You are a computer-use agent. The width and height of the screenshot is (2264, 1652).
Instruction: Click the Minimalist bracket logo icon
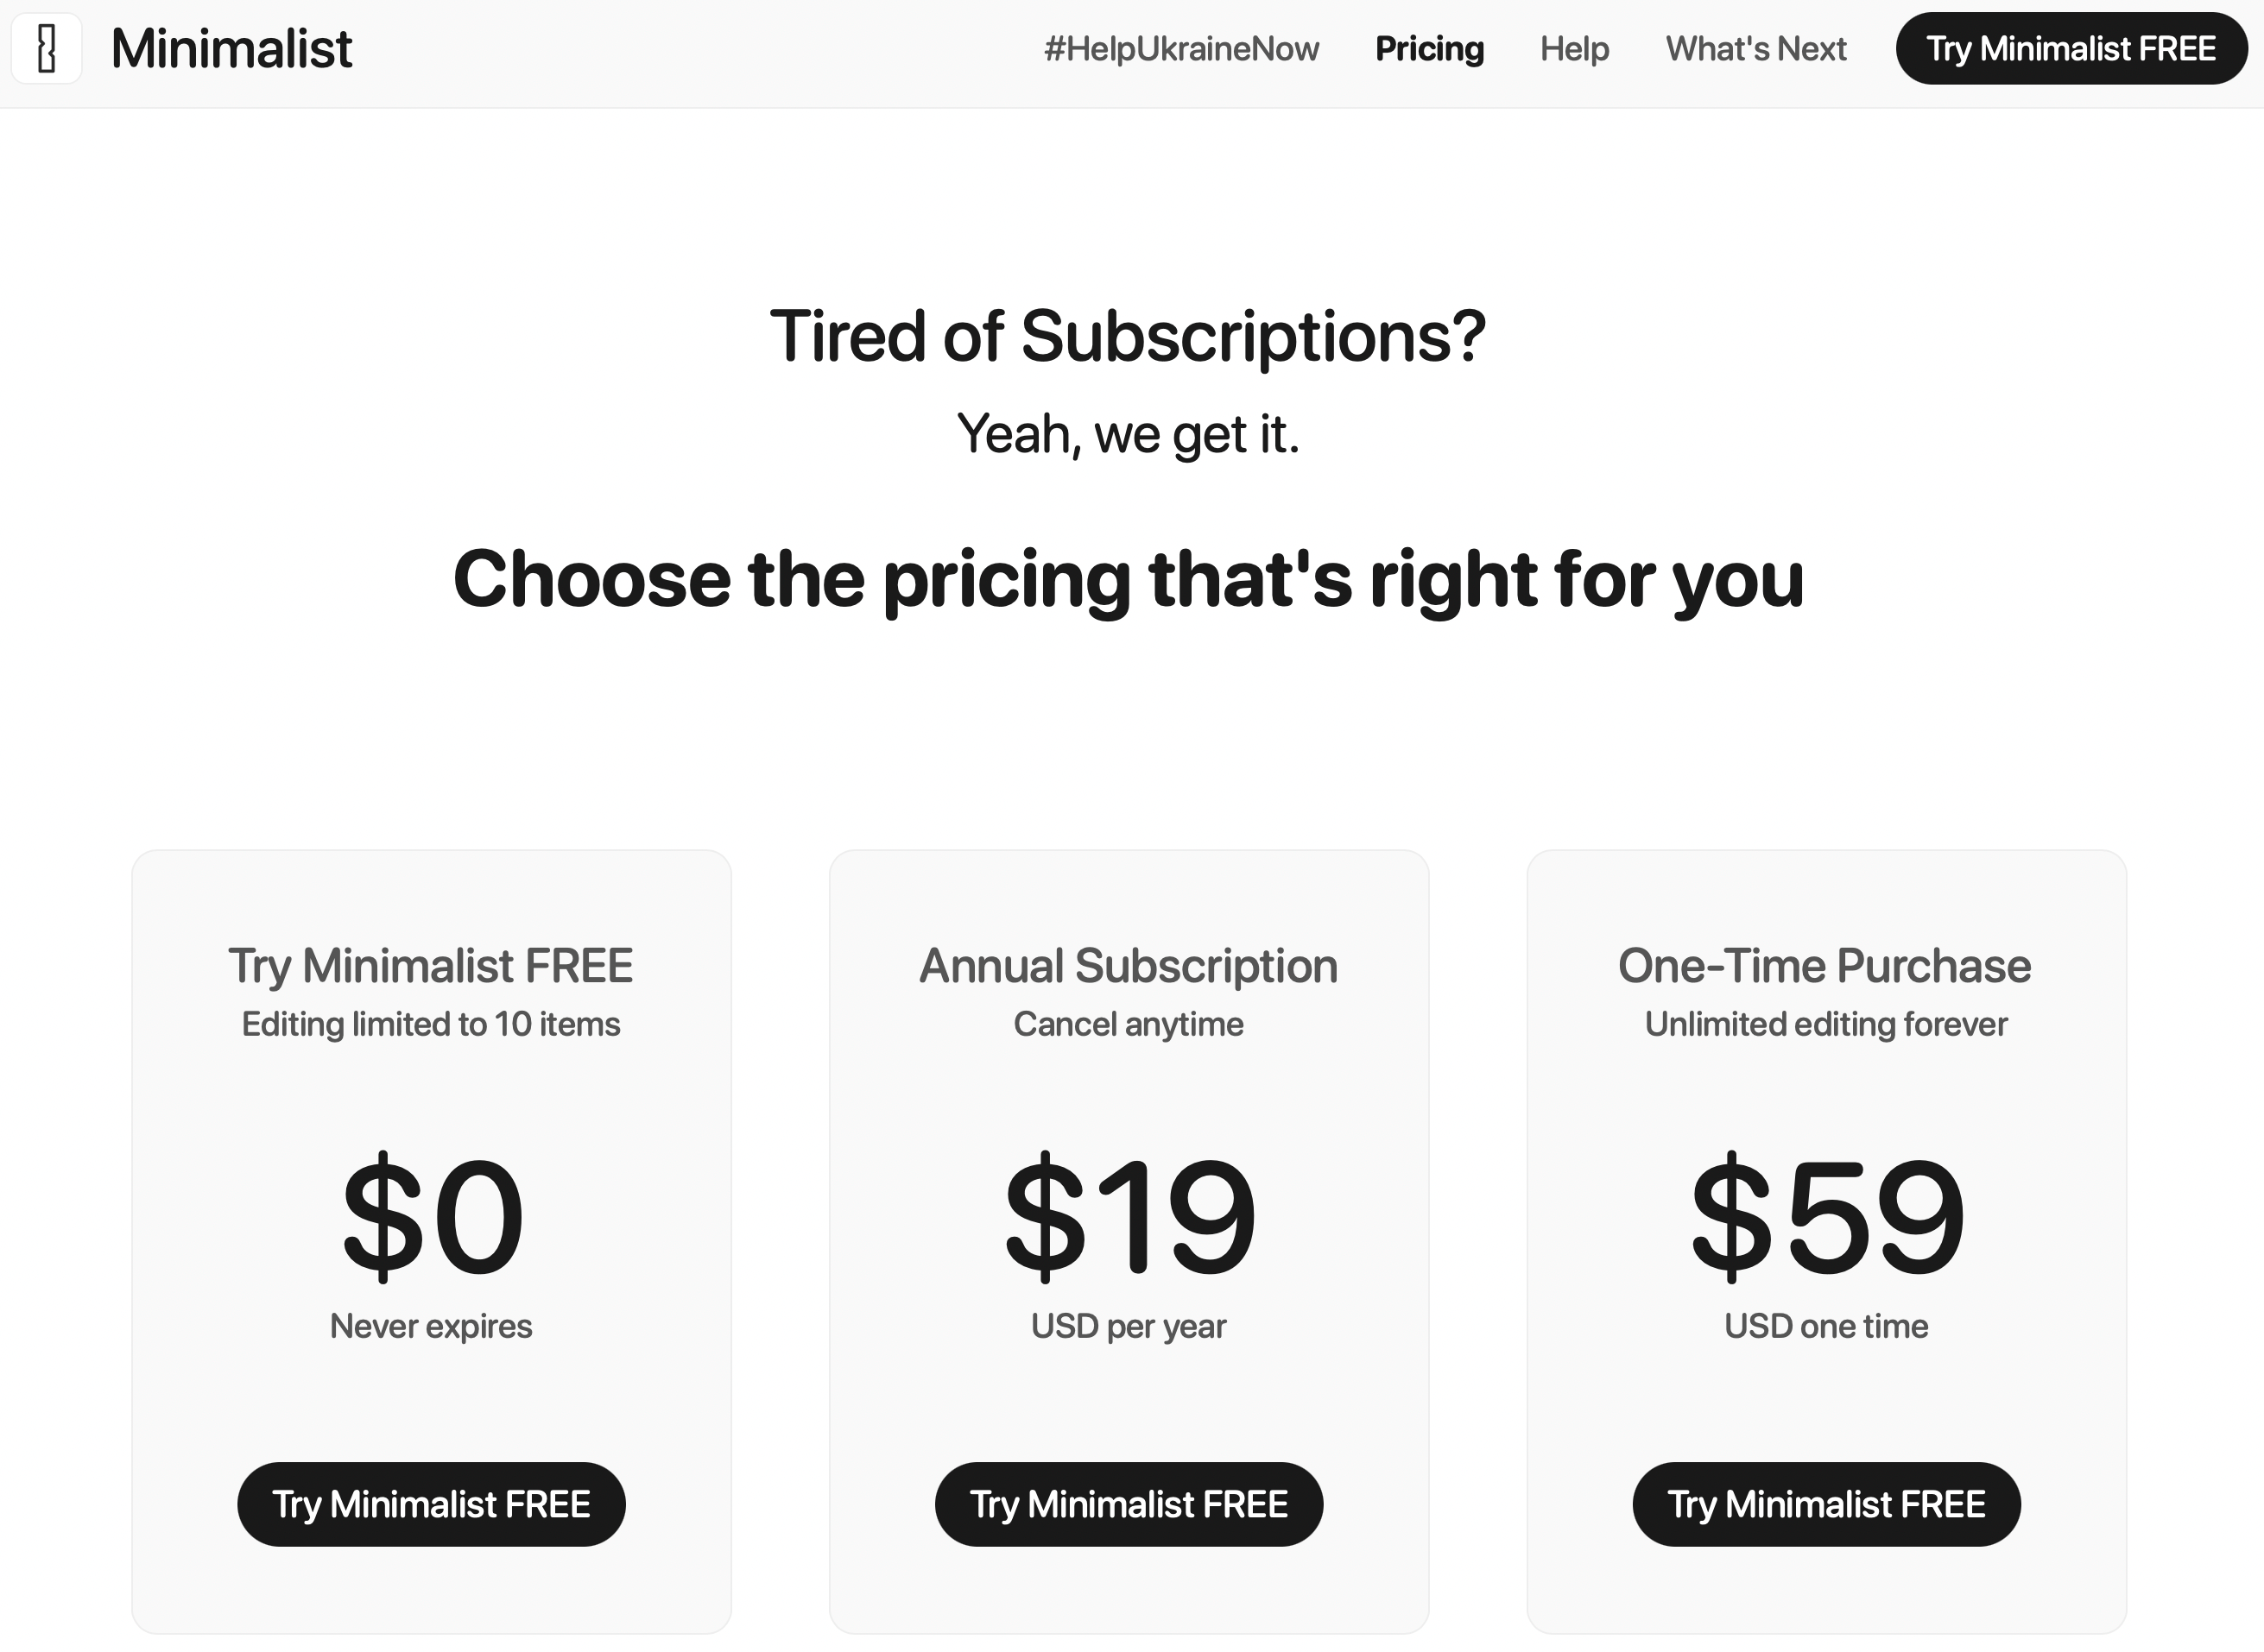(x=46, y=49)
